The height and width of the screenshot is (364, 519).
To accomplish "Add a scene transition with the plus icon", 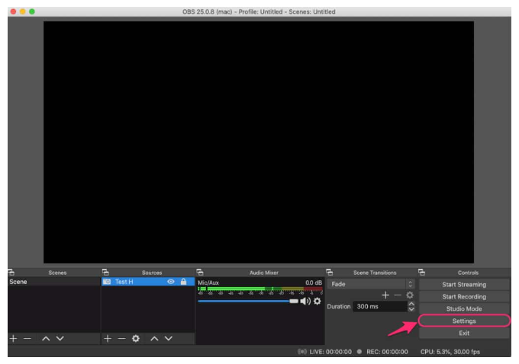I will 385,295.
